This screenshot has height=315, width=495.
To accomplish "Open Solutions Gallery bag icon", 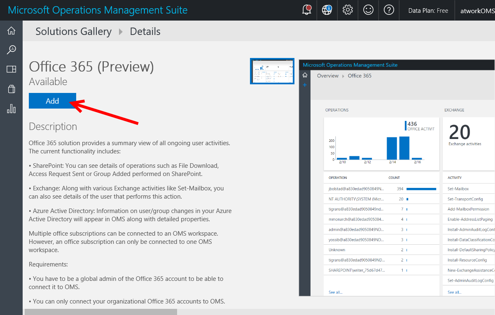I will click(x=11, y=89).
